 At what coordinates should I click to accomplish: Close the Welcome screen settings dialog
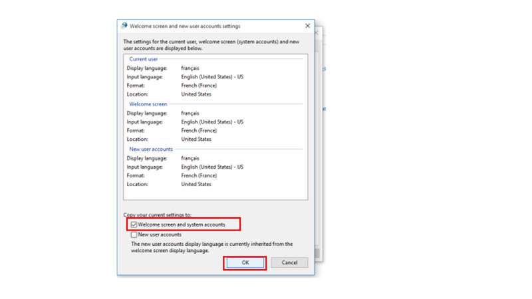click(x=308, y=26)
